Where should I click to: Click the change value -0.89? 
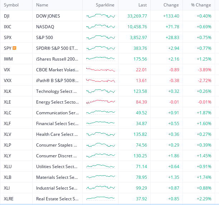click(x=174, y=70)
